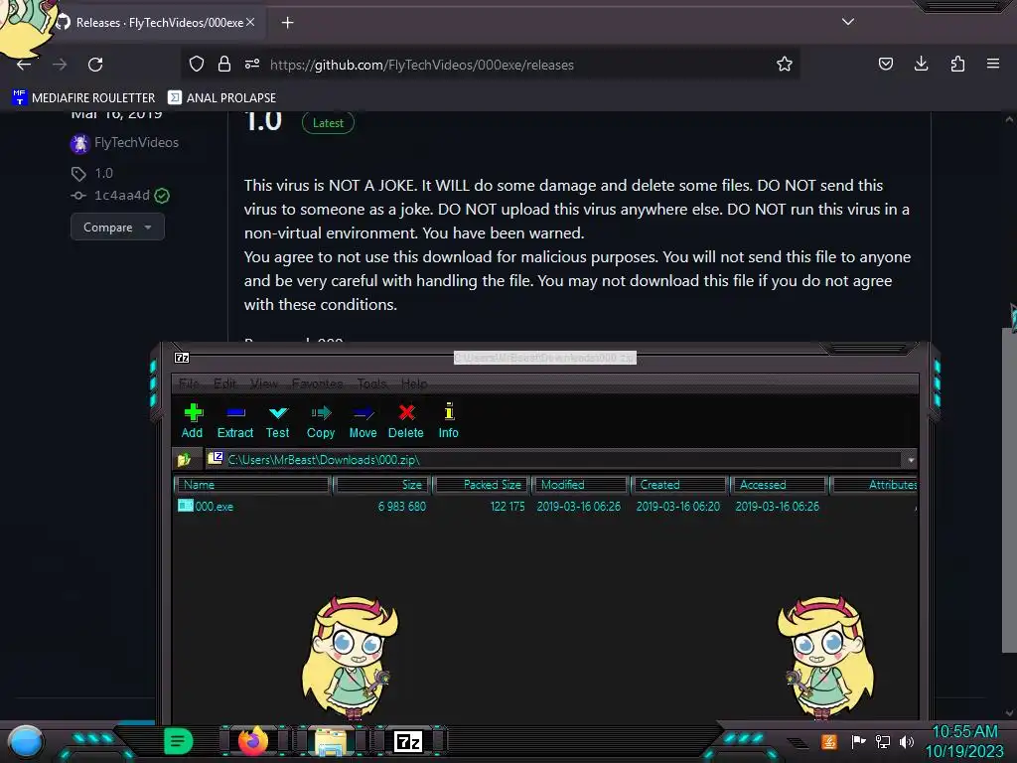
Task: Click the Latest release badge
Action: [x=328, y=122]
